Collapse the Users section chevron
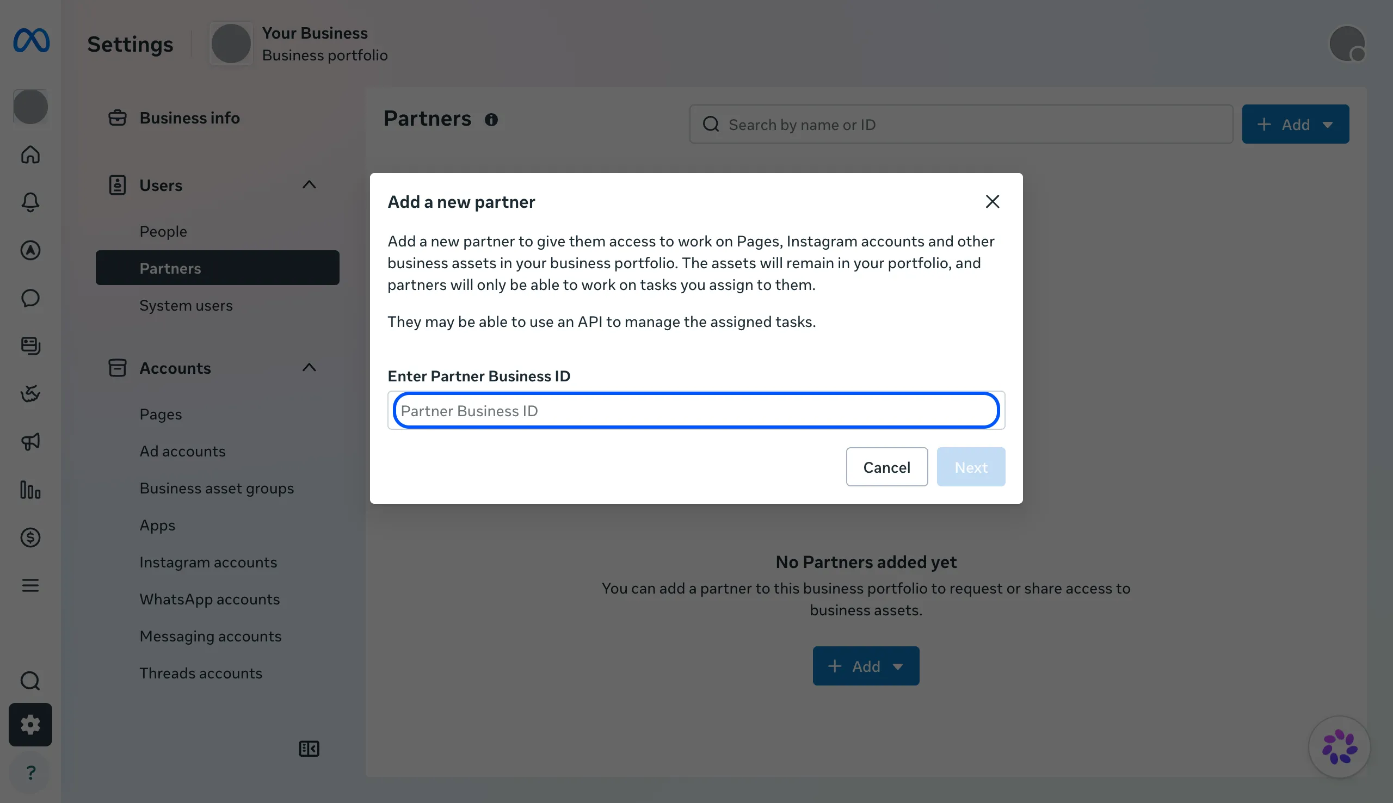1393x803 pixels. point(309,185)
